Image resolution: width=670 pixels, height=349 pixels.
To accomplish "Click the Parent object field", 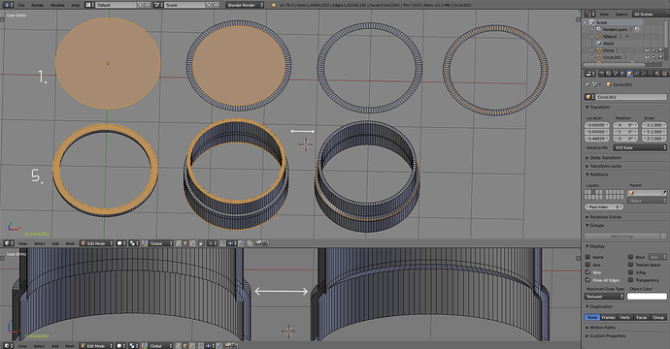I will pyautogui.click(x=647, y=193).
